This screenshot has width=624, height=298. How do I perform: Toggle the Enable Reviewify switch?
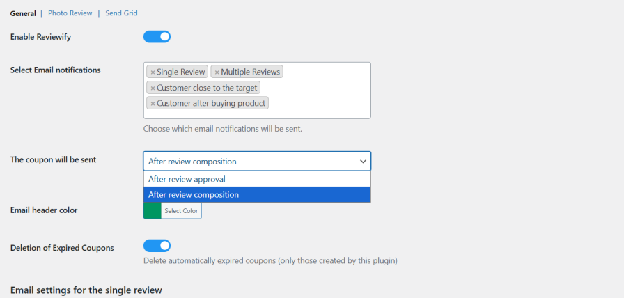157,36
